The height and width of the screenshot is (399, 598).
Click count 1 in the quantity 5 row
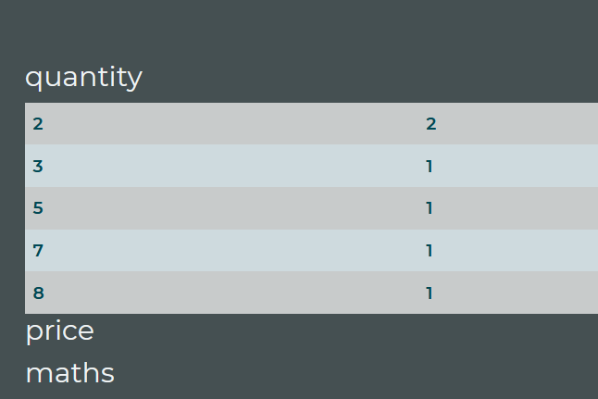(x=430, y=208)
